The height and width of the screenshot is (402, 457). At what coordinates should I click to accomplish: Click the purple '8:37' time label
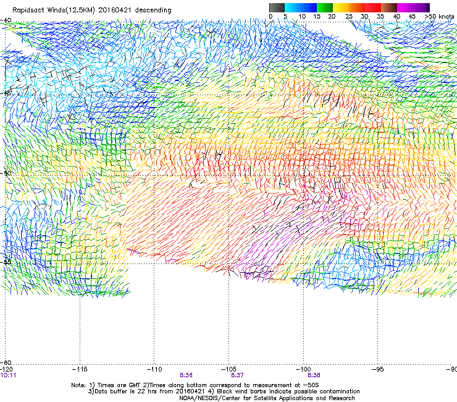tap(237, 375)
